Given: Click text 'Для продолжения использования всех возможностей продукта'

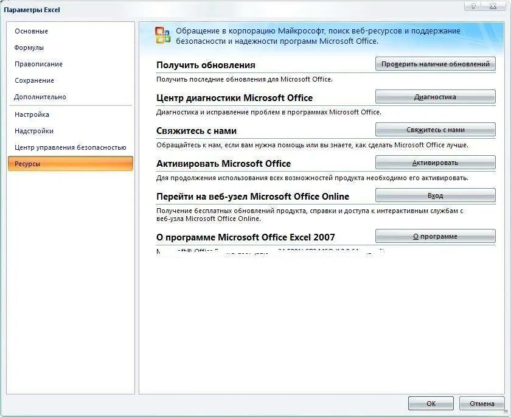Looking at the screenshot, I should click(x=260, y=178).
